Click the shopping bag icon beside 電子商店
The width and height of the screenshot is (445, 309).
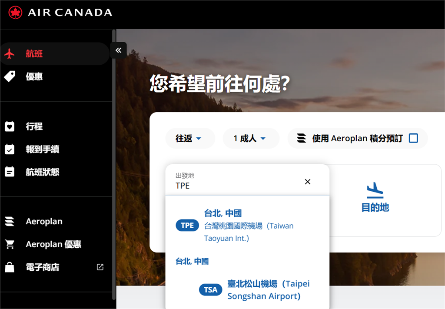(x=10, y=267)
